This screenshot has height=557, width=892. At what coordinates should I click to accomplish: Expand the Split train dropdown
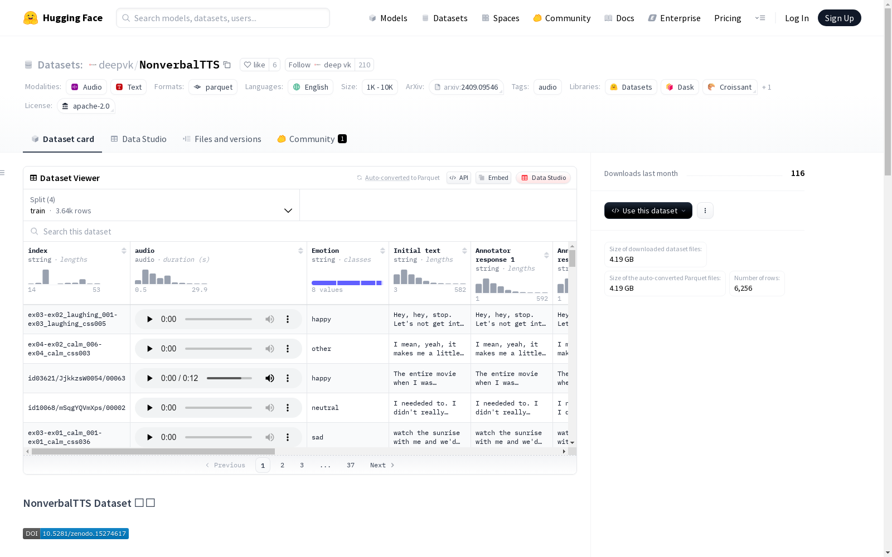162,205
